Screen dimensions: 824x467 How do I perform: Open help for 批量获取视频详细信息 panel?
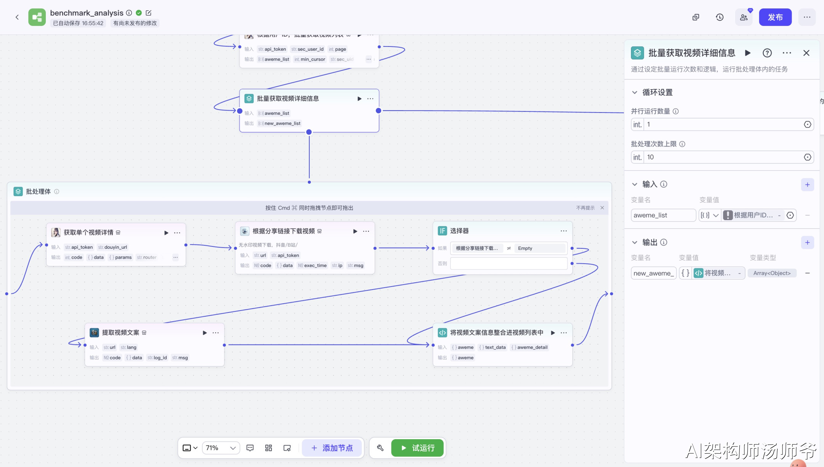pos(767,53)
